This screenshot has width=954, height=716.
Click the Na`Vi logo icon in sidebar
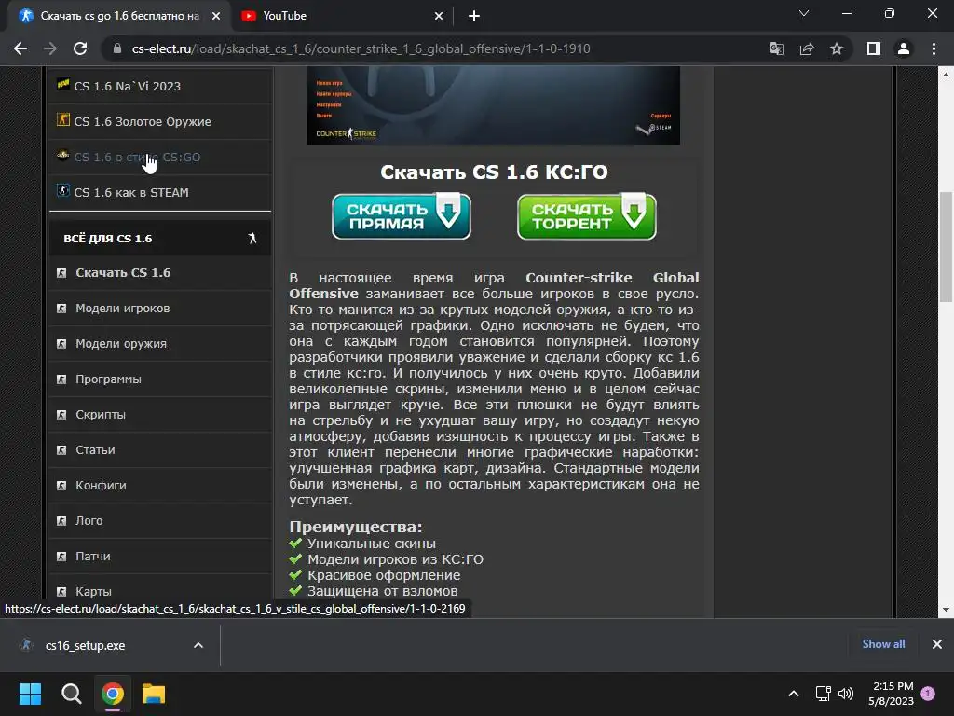[62, 84]
